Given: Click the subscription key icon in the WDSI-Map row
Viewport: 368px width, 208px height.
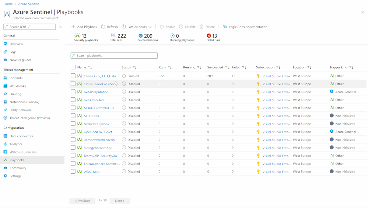Looking at the screenshot, I should [x=258, y=171].
